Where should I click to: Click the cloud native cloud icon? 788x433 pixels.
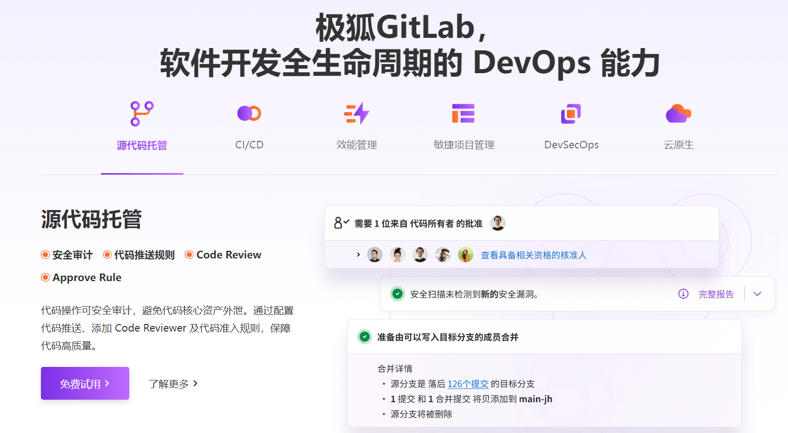click(x=678, y=114)
